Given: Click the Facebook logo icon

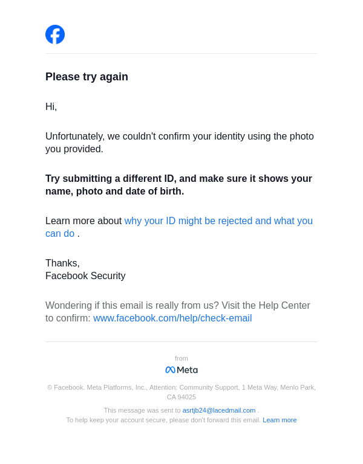Looking at the screenshot, I should (x=55, y=34).
